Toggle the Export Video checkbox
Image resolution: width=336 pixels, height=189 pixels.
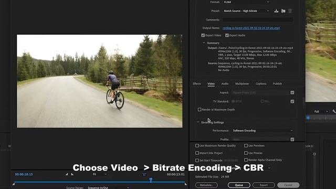(x=203, y=35)
